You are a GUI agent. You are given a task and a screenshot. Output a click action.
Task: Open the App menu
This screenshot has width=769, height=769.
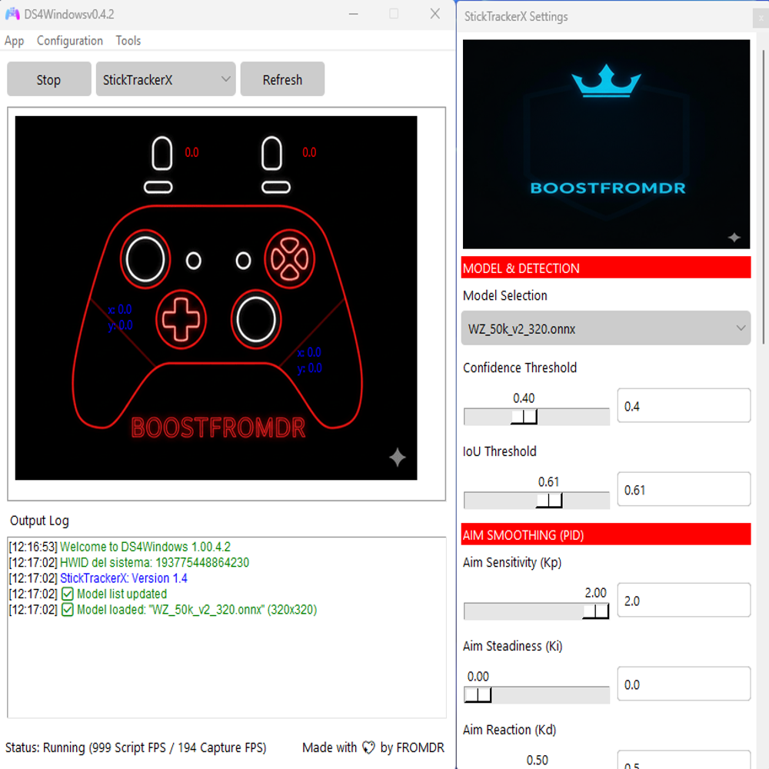pyautogui.click(x=14, y=41)
